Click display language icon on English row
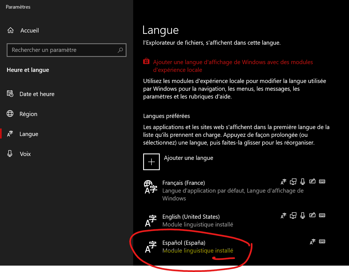Screen dimensions: 349x272 tap(284, 216)
